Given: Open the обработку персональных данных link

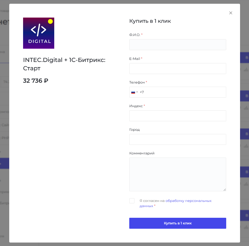Looking at the screenshot, I should [188, 201].
